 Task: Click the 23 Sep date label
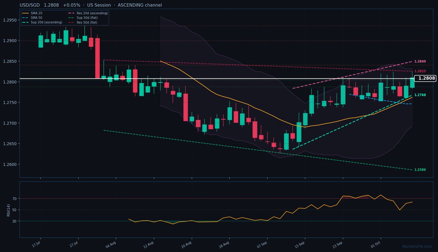tap(338, 244)
